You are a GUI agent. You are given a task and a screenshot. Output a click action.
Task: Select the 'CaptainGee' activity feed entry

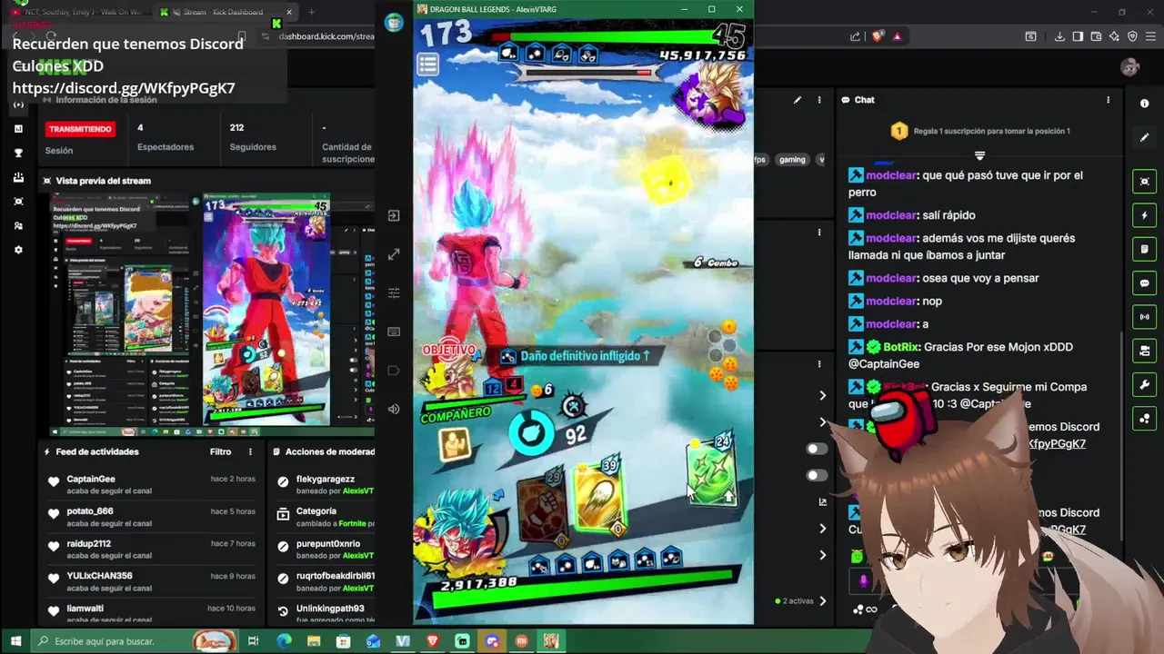[152, 484]
